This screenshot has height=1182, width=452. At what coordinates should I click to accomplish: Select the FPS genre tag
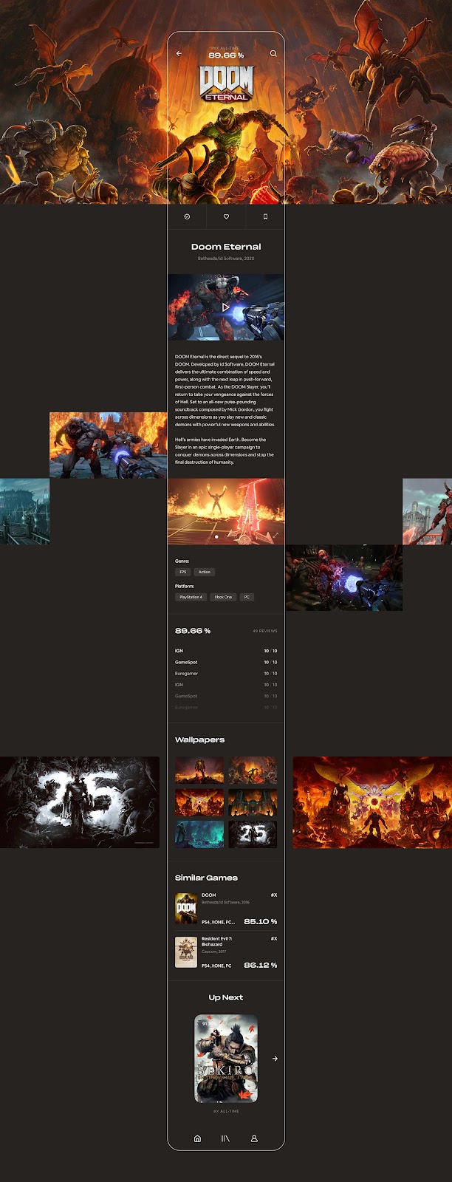tap(183, 572)
